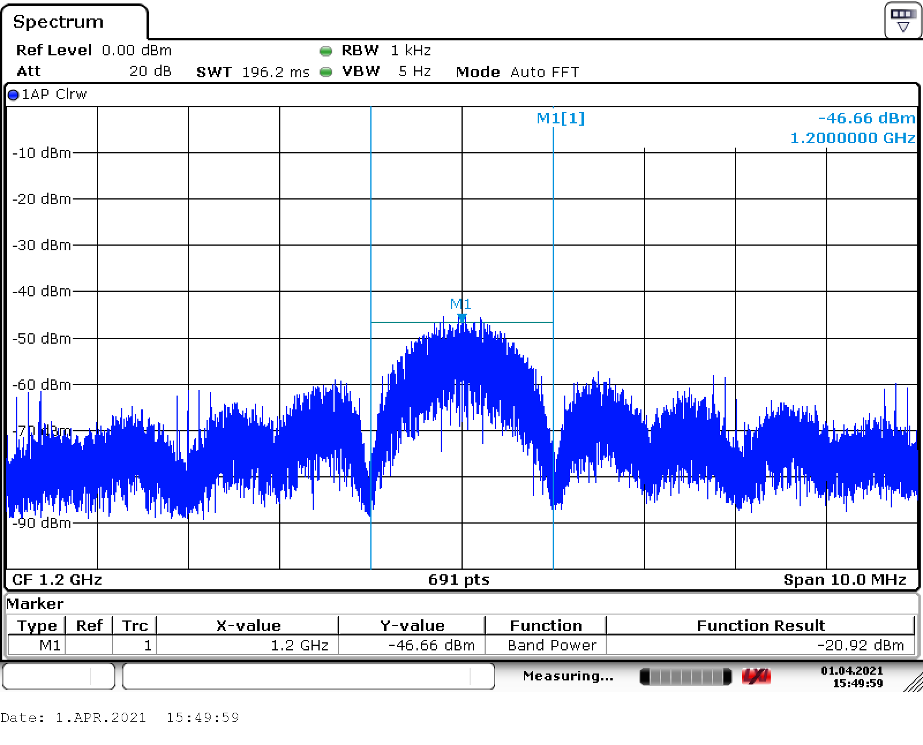The height and width of the screenshot is (745, 923).
Task: Select the SWT 196.2 ms sweep time
Action: pyautogui.click(x=253, y=72)
